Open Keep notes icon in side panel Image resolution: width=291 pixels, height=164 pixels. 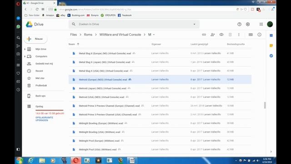[271, 46]
